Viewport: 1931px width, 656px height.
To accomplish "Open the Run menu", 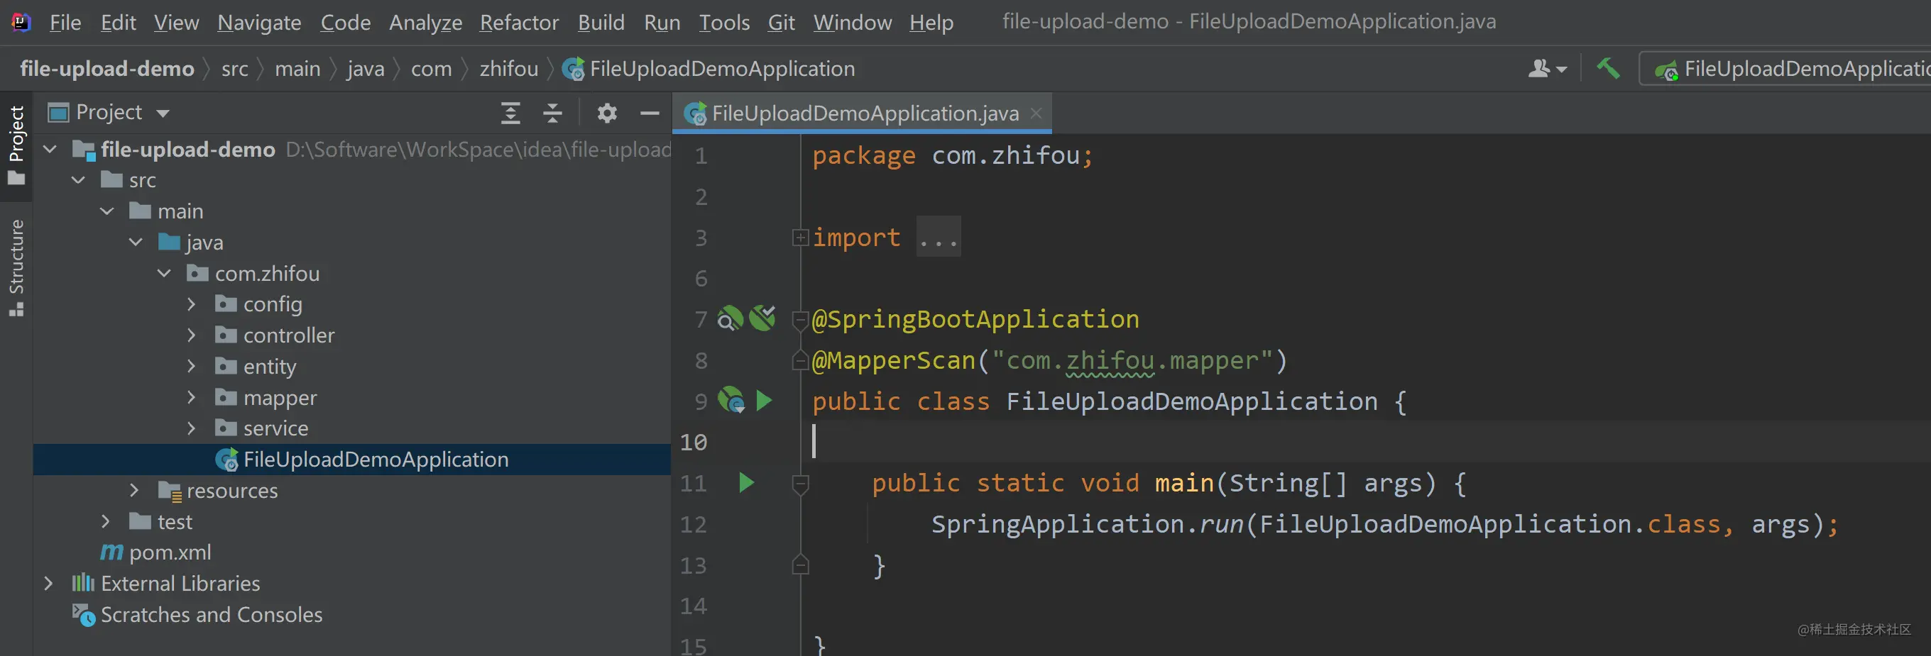I will [x=662, y=23].
